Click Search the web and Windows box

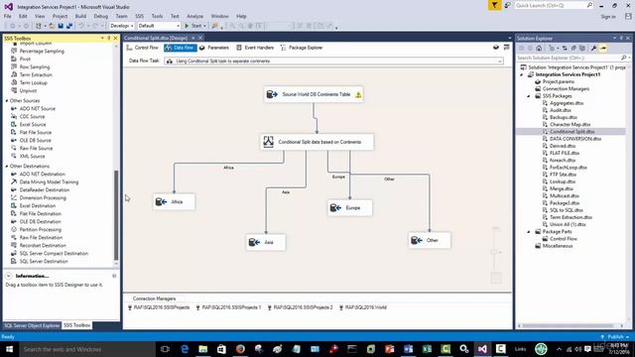(x=86, y=349)
